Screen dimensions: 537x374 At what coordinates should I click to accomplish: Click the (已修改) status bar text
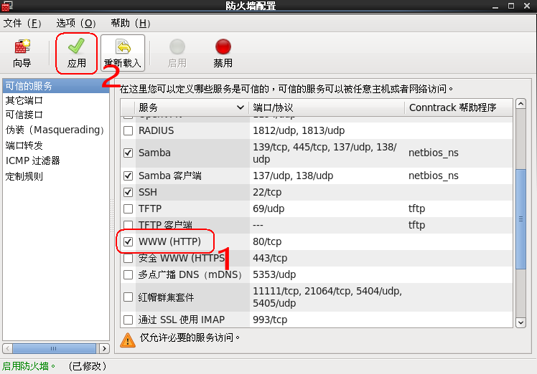(x=88, y=366)
